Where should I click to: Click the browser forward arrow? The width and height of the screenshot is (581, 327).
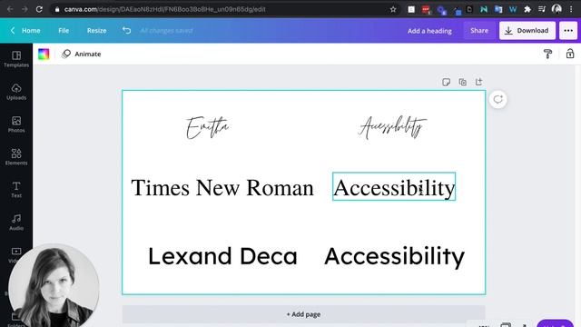pyautogui.click(x=25, y=9)
